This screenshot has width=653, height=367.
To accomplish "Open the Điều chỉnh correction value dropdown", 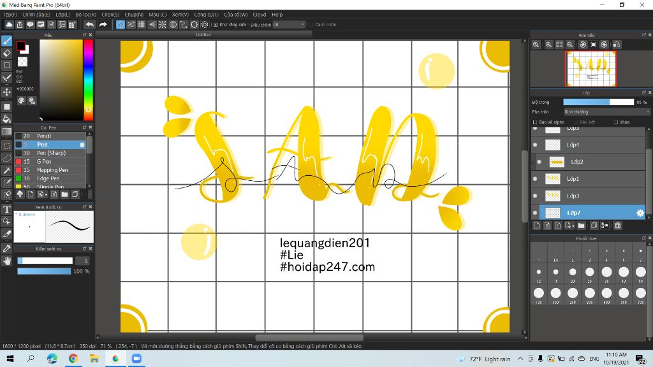I will (289, 25).
